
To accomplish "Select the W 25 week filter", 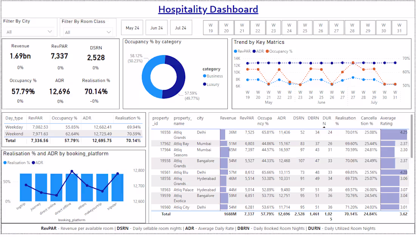I will click(x=305, y=27).
